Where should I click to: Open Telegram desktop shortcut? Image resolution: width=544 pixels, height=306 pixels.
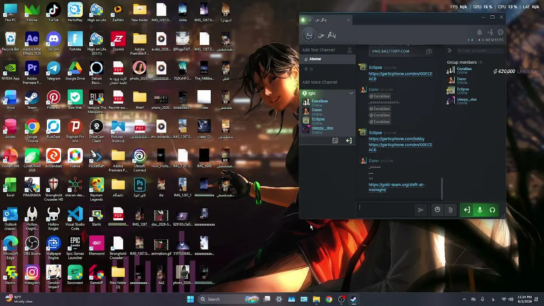(54, 71)
